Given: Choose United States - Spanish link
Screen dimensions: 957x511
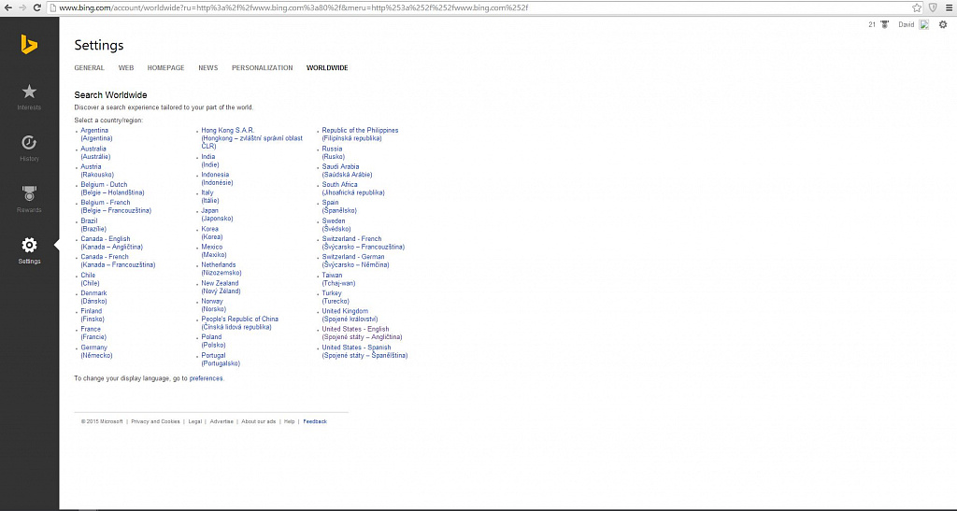Looking at the screenshot, I should coord(365,351).
